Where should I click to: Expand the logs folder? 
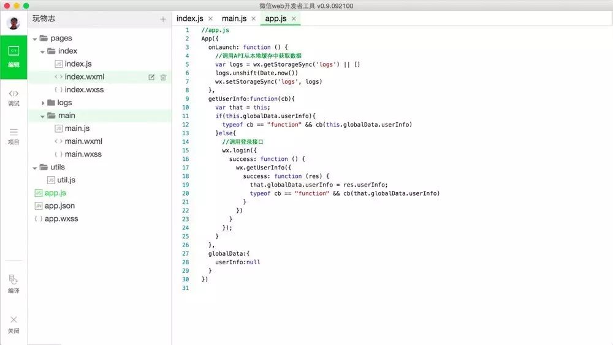tap(43, 103)
